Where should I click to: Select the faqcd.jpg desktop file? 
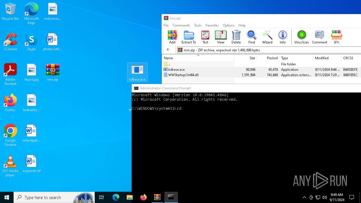pos(31,72)
